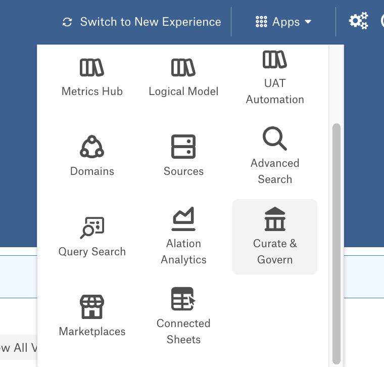Image resolution: width=384 pixels, height=367 pixels.
Task: Open the Sources app icon
Action: click(183, 147)
